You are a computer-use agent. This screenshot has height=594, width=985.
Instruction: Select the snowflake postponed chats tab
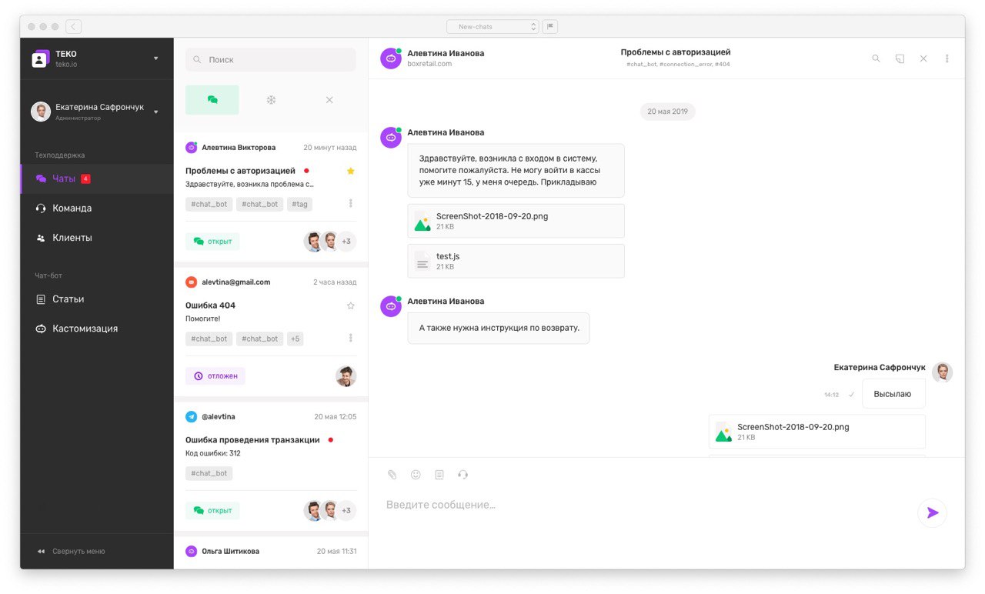271,100
